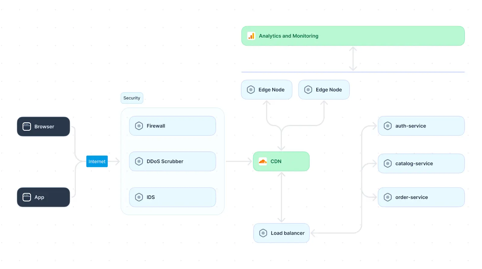The width and height of the screenshot is (482, 269).
Task: Select the catalog-service label text
Action: [414, 164]
